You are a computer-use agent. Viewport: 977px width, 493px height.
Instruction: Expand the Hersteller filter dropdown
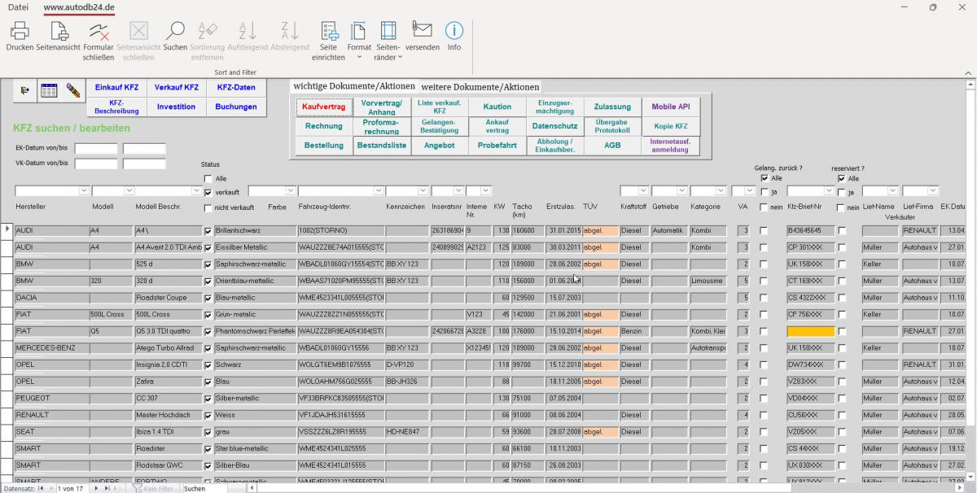84,190
